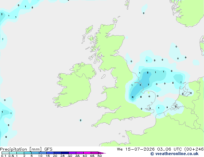
Task: Click the '30' legend scale label
Action: (x=70, y=156)
